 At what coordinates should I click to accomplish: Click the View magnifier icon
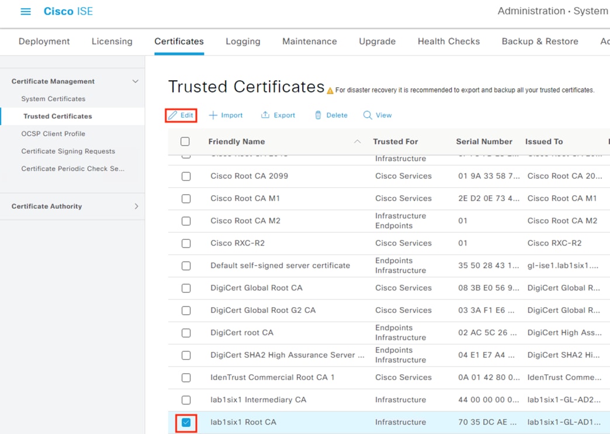(368, 115)
